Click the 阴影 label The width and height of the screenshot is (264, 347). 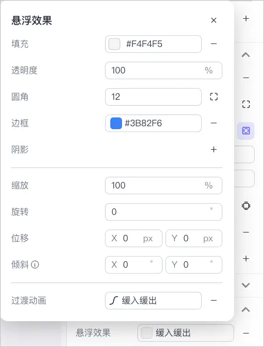tap(20, 150)
